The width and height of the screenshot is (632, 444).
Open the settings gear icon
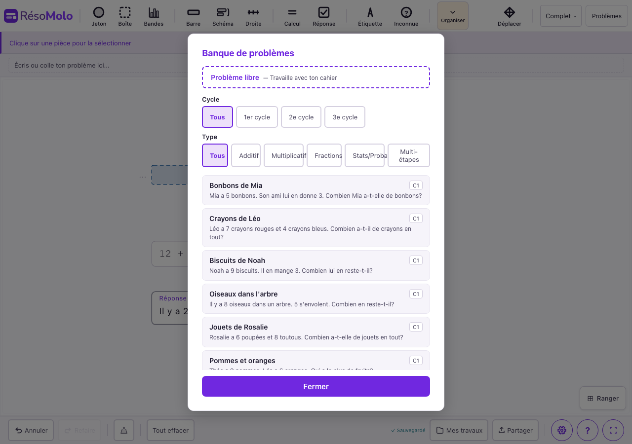pyautogui.click(x=561, y=430)
